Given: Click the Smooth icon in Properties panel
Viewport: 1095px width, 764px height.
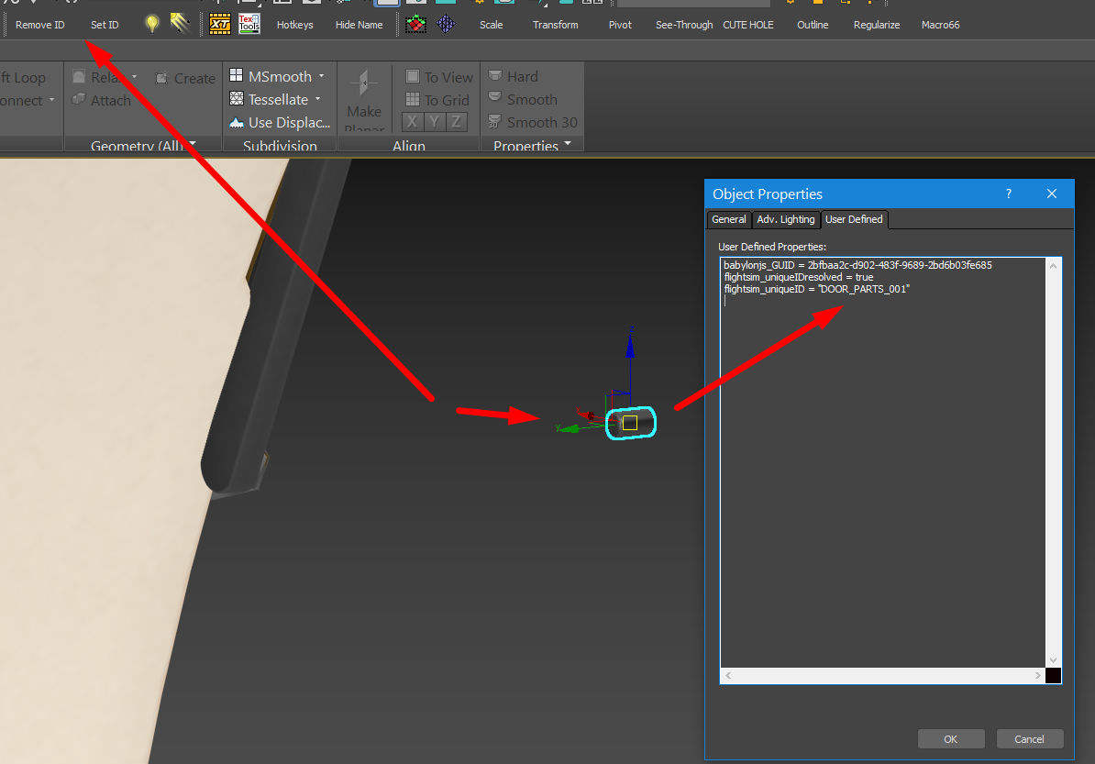Looking at the screenshot, I should tap(495, 97).
